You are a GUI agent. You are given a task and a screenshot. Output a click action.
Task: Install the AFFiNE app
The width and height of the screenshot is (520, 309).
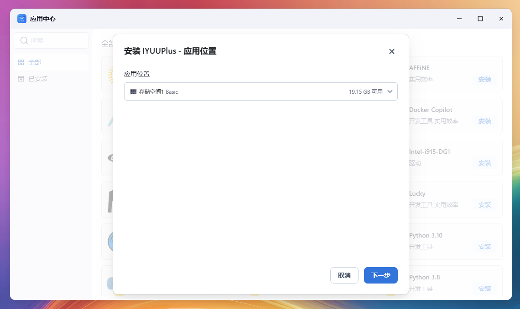484,79
